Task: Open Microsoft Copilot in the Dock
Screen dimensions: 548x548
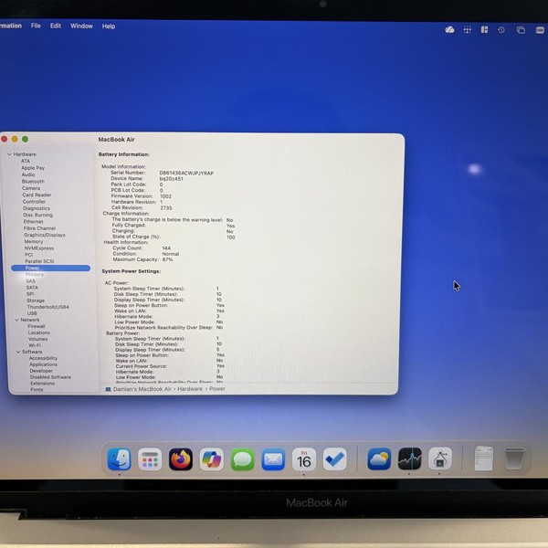Action: [x=212, y=458]
